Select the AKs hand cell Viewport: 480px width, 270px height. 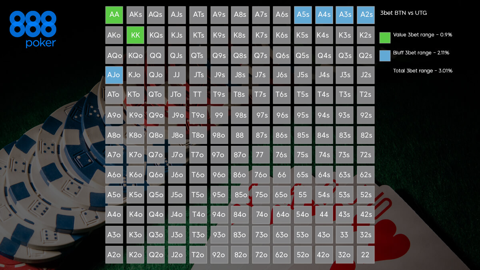[135, 15]
